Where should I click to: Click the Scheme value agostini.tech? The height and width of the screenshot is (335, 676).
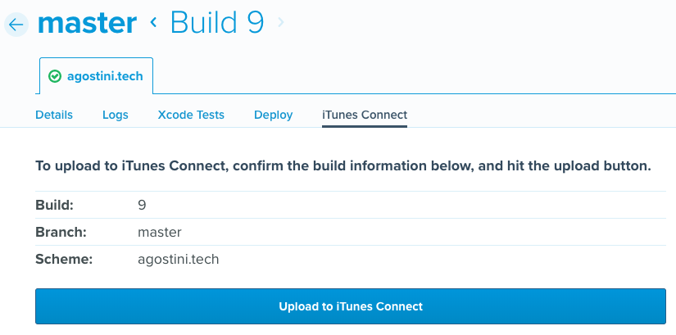178,260
